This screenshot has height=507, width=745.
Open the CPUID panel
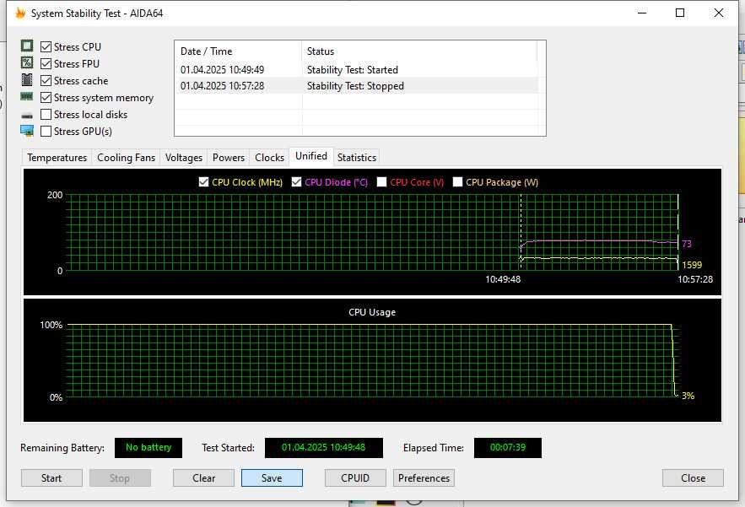(355, 478)
